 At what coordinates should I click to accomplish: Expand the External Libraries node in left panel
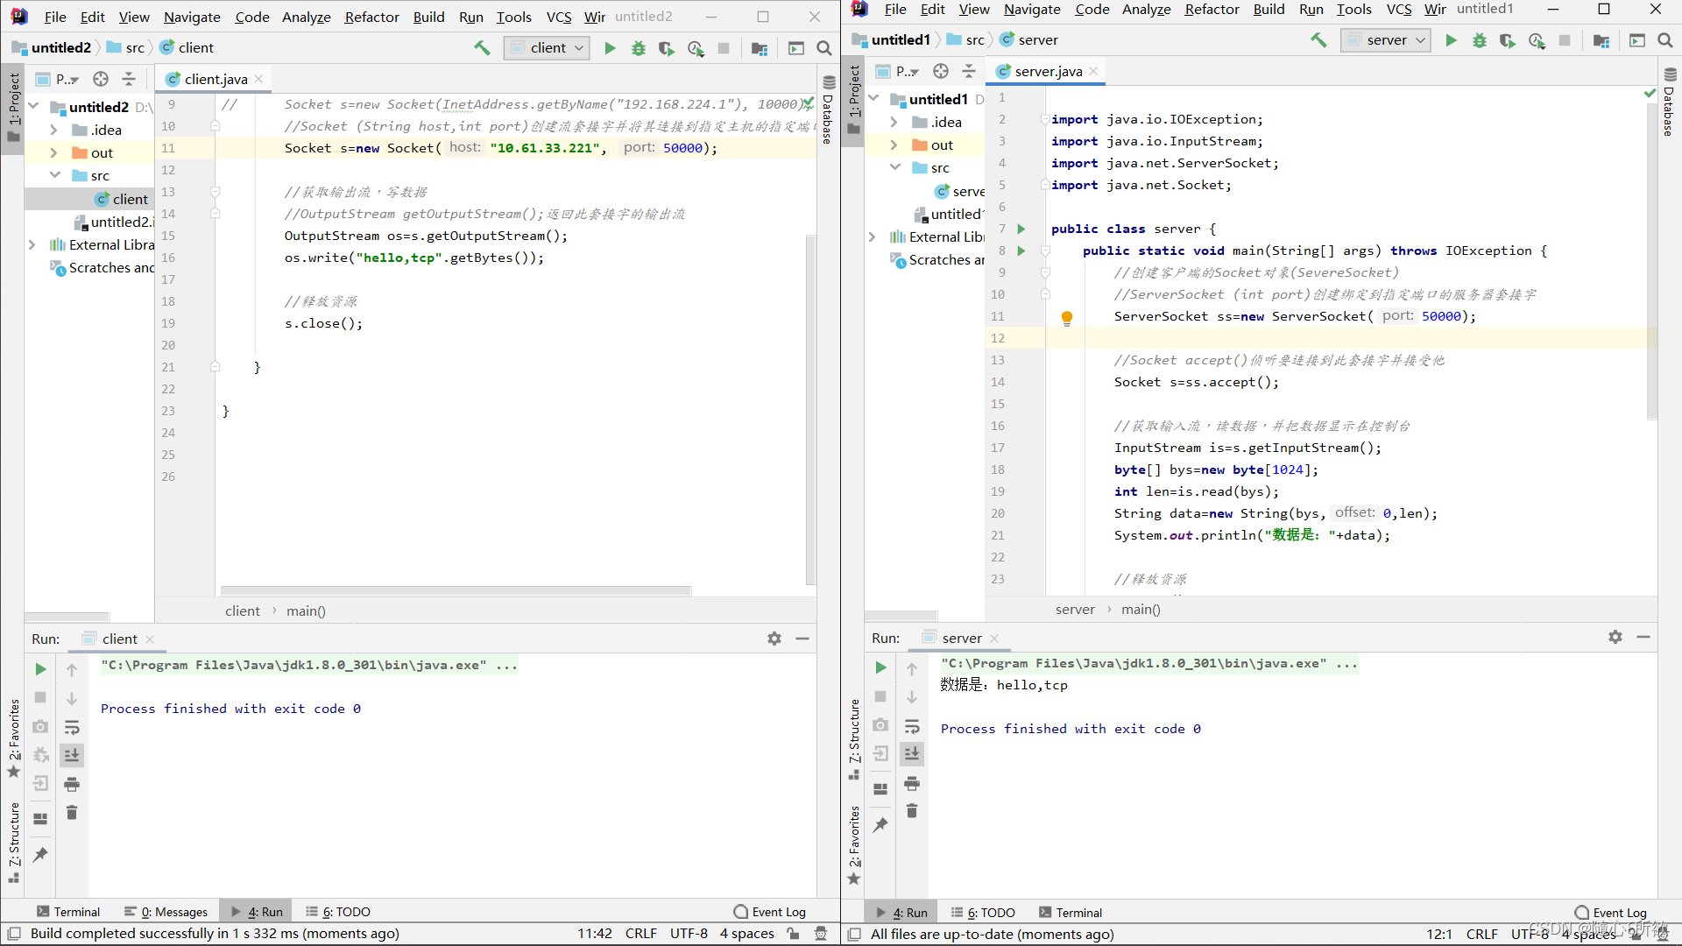[32, 244]
